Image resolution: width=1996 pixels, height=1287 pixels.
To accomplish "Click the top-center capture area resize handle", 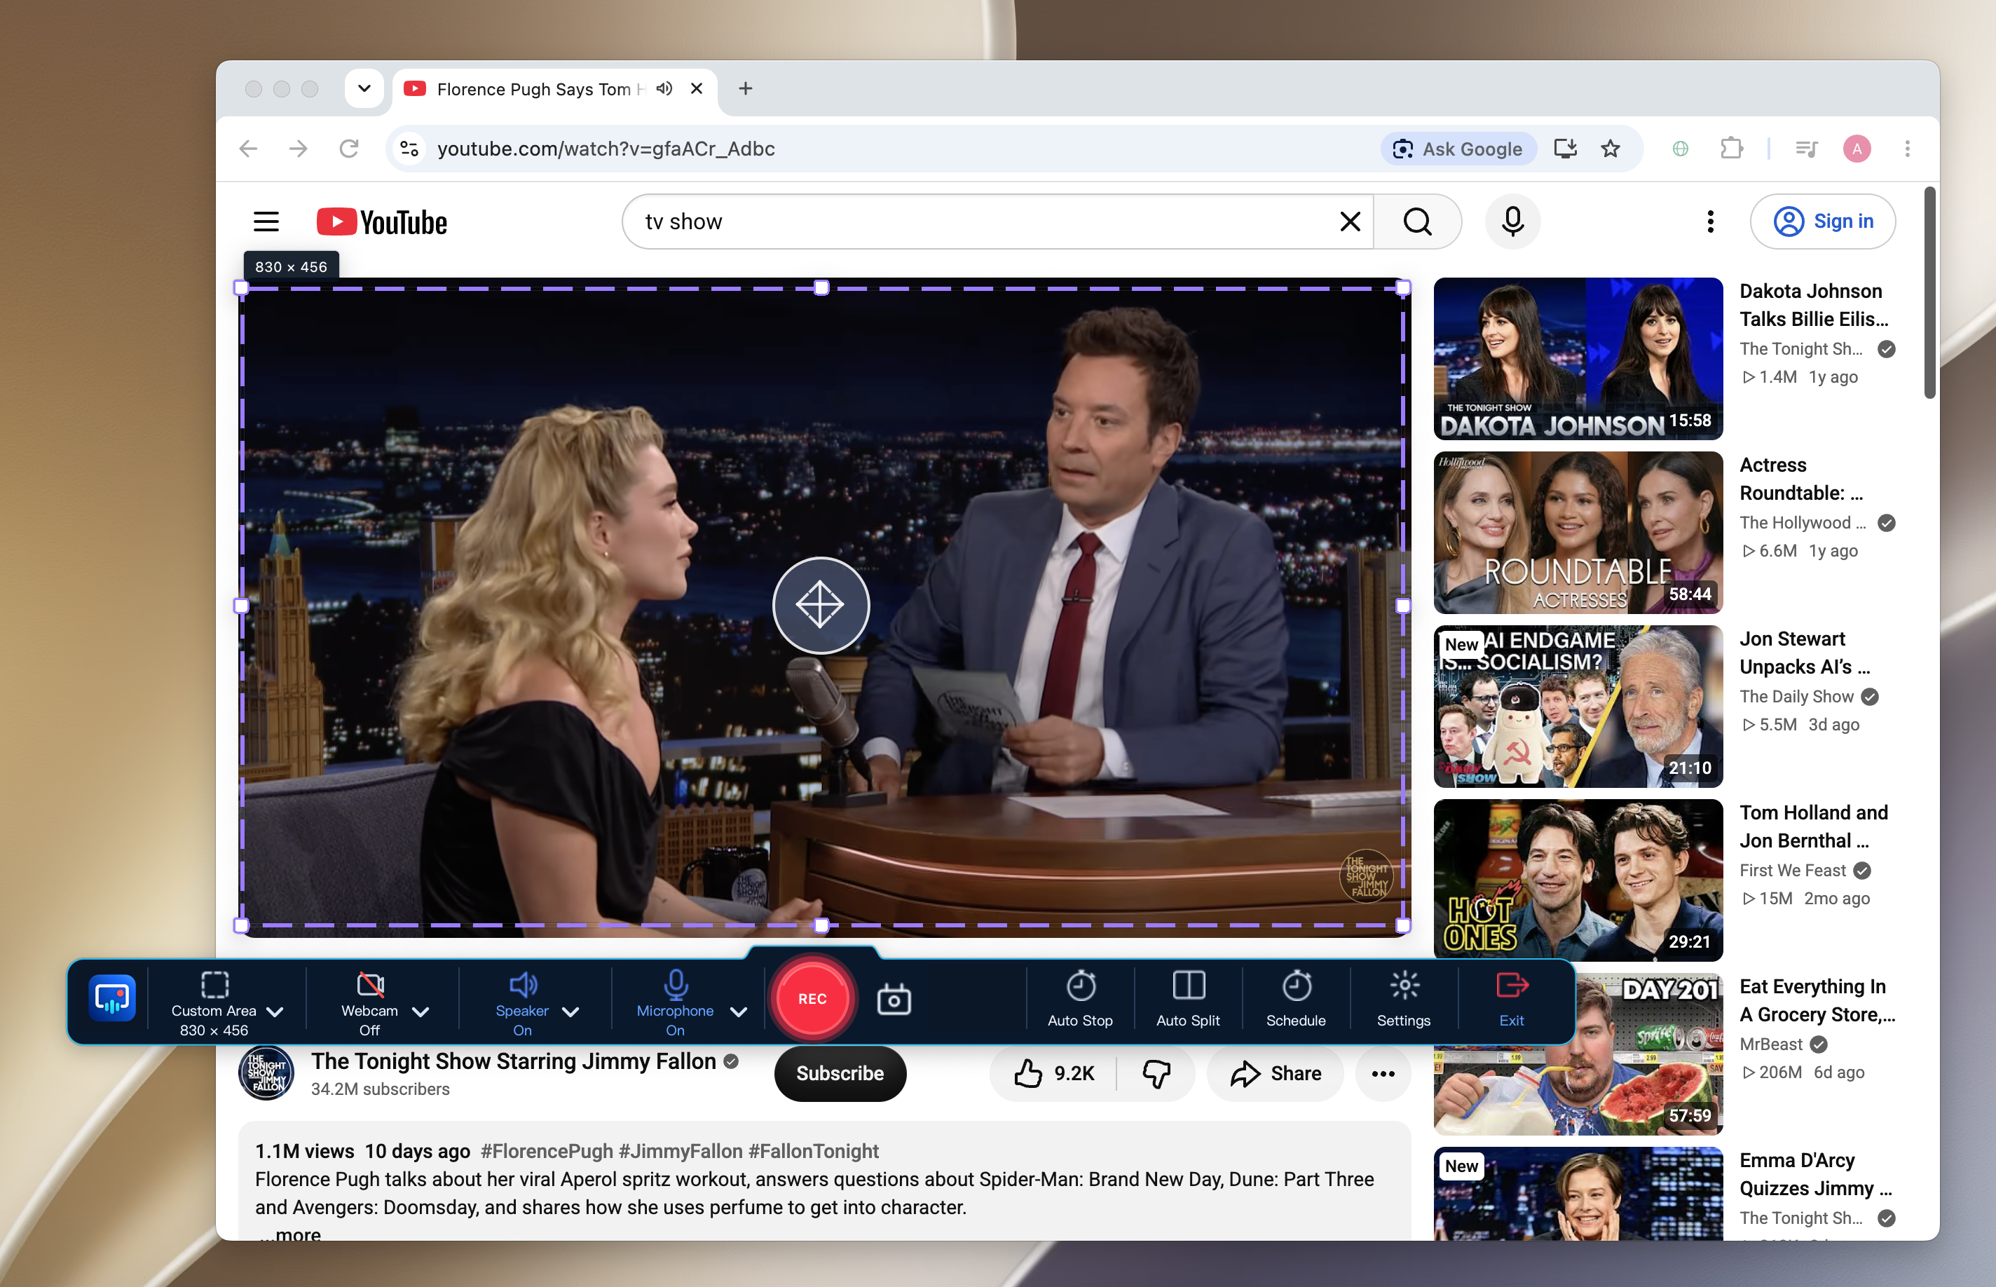I will [x=821, y=288].
